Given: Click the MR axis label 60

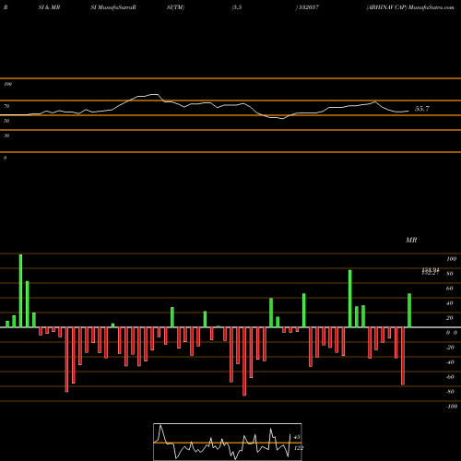Looking at the screenshot, I should point(450,289).
